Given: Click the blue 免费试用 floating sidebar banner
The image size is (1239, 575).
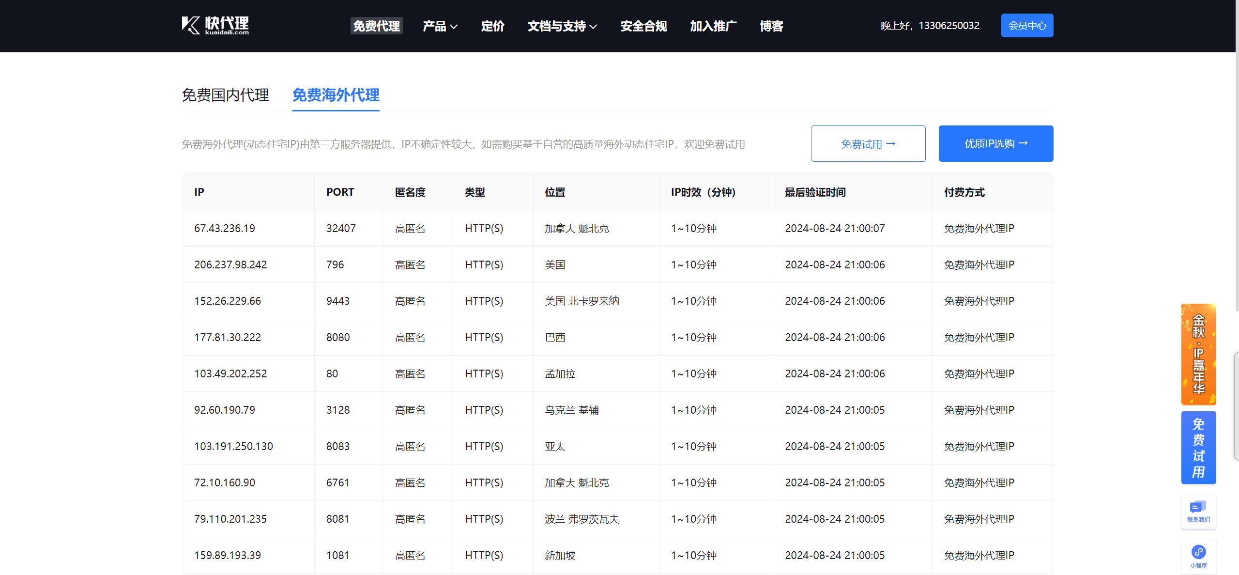Looking at the screenshot, I should click(x=1198, y=447).
